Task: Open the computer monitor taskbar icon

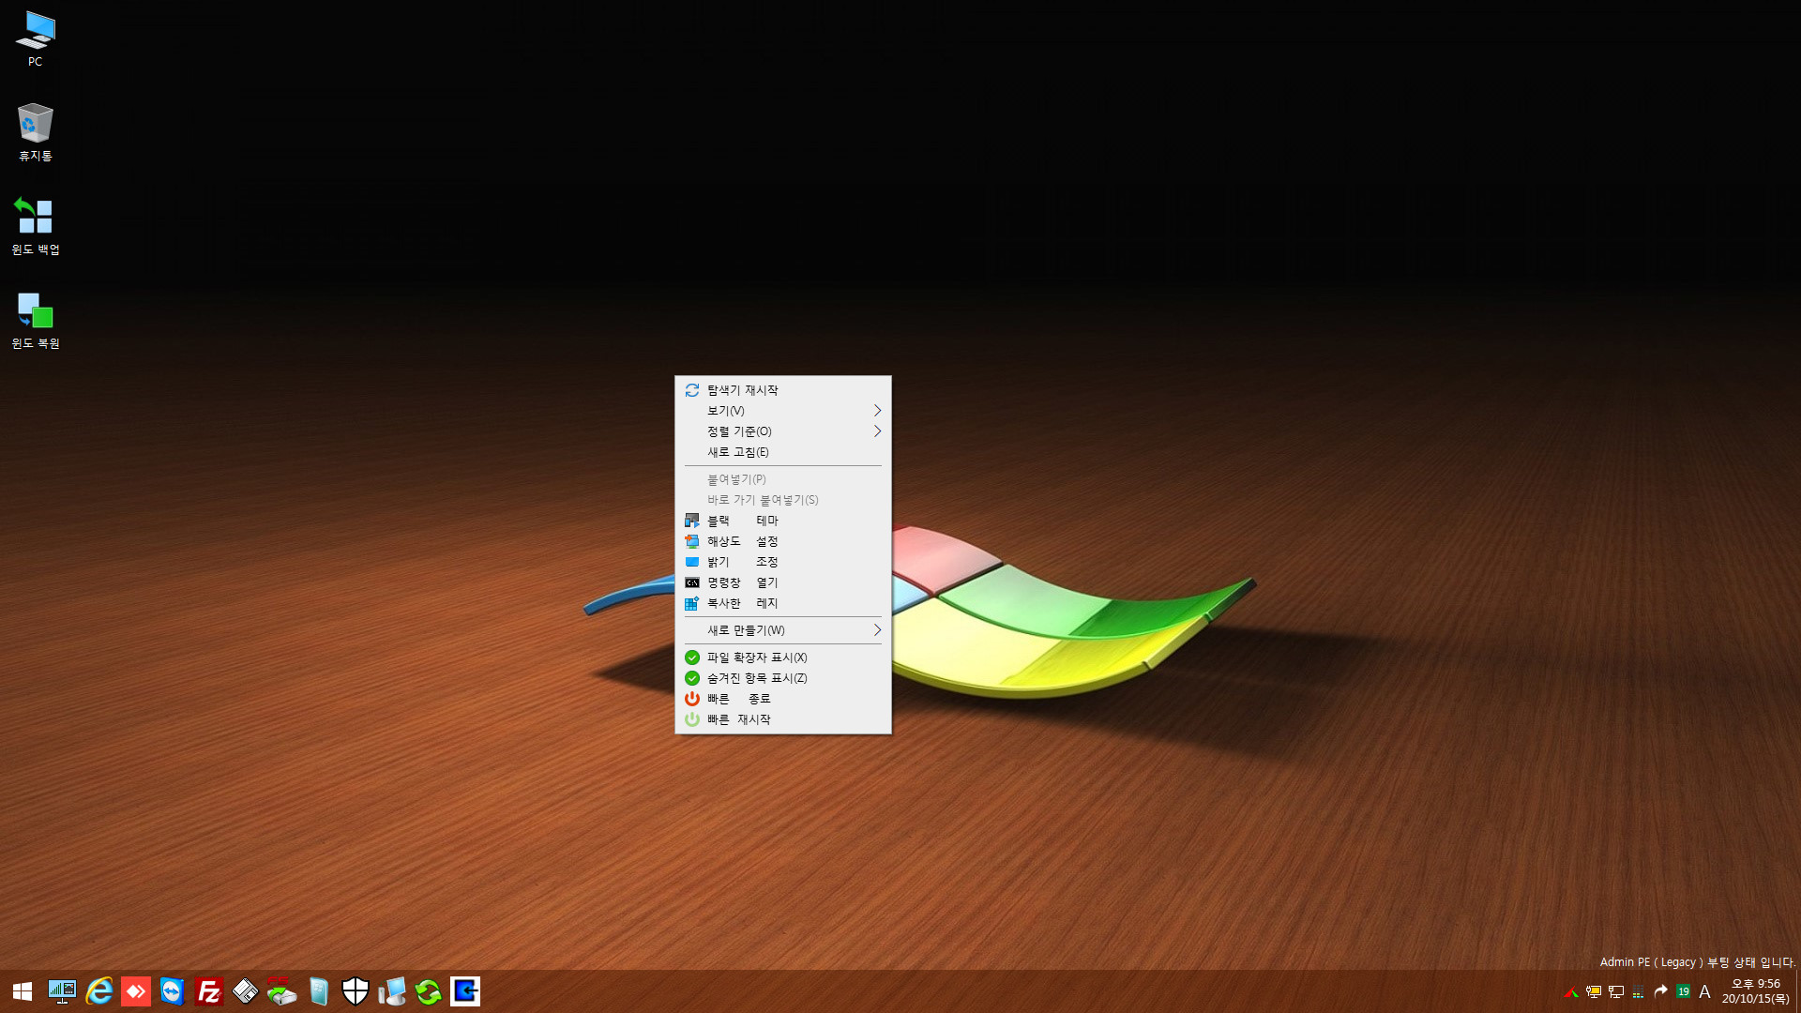Action: pyautogui.click(x=391, y=991)
